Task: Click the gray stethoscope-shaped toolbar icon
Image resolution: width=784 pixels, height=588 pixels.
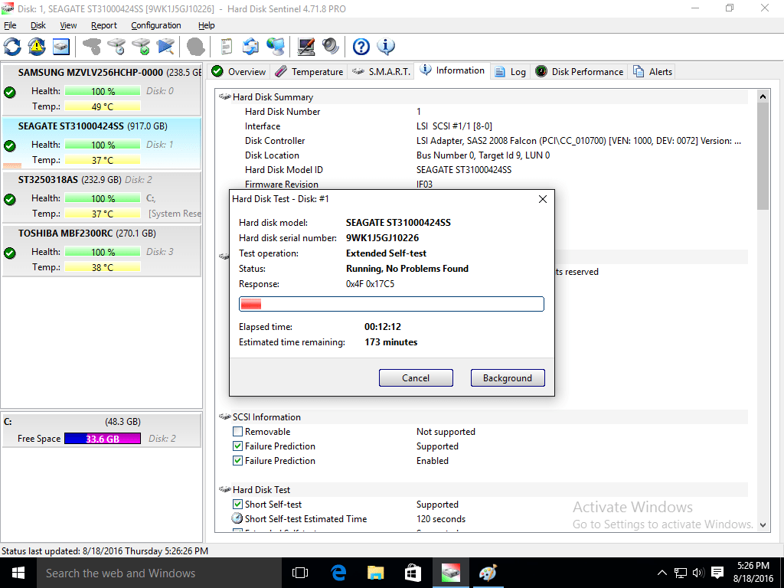Action: [92, 47]
